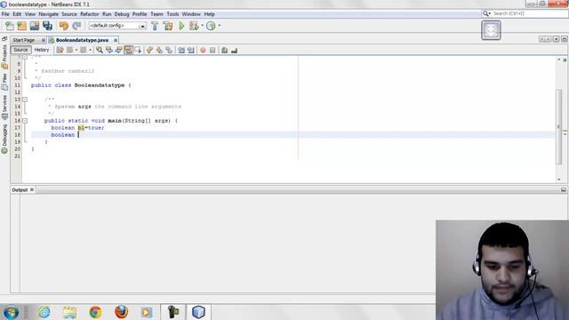Open the Debugging side panel
569x320 pixels.
4,139
